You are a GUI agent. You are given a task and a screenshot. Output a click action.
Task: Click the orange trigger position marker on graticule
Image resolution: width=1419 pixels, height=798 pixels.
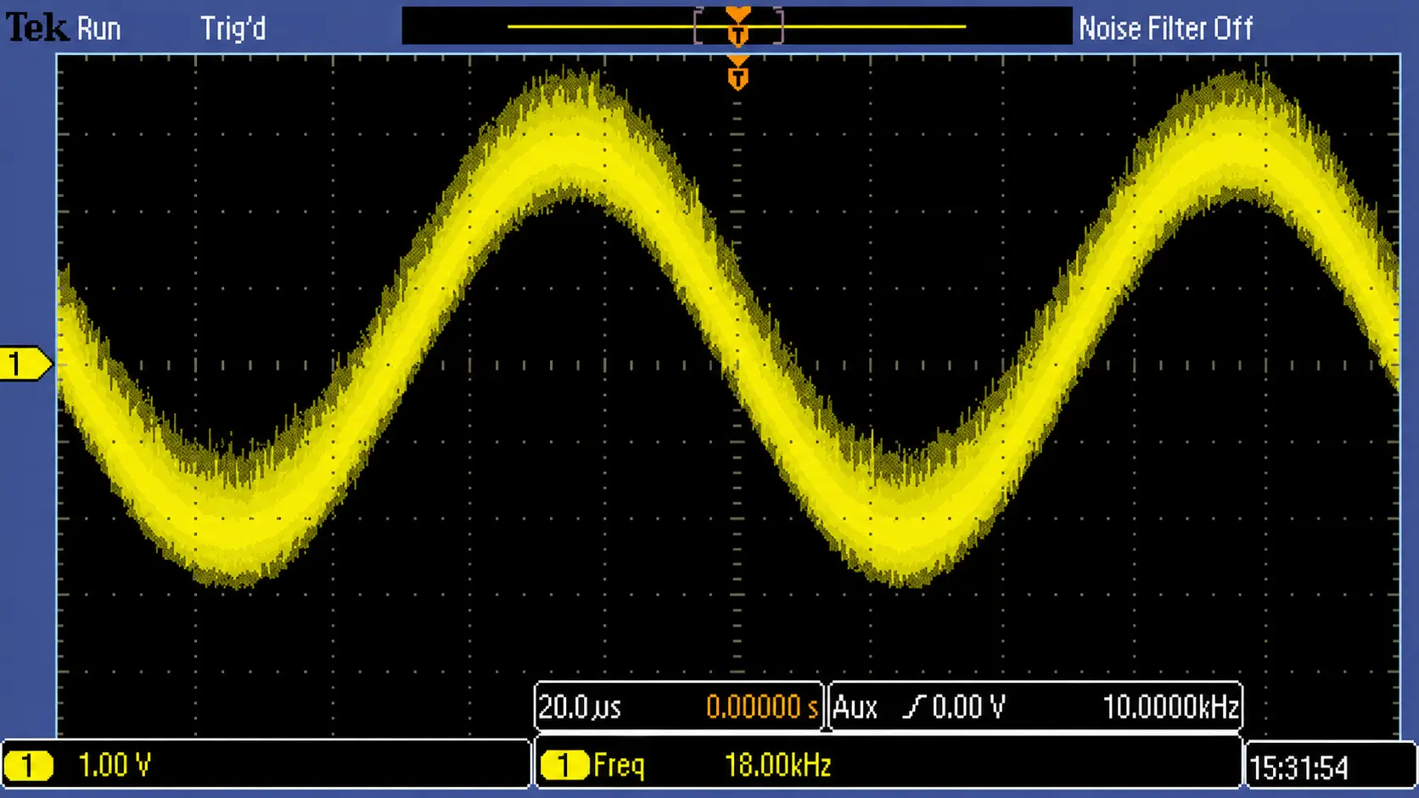[x=738, y=73]
